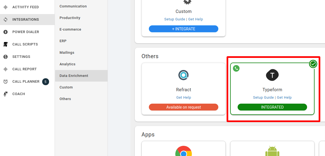Open Power Dialer from sidebar
The image size is (325, 156).
point(27,32)
